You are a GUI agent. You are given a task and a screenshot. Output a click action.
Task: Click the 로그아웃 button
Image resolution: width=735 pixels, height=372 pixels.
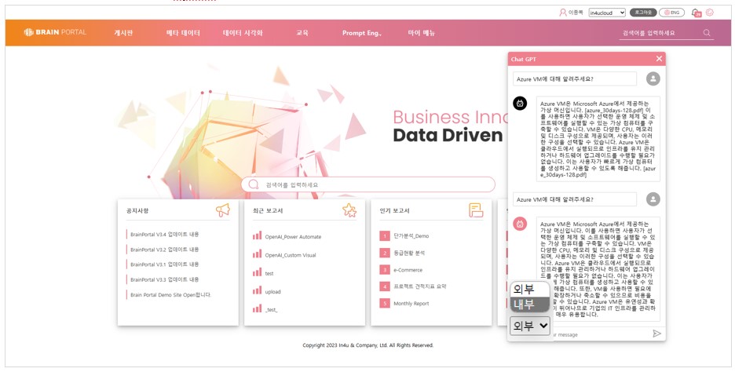point(643,13)
